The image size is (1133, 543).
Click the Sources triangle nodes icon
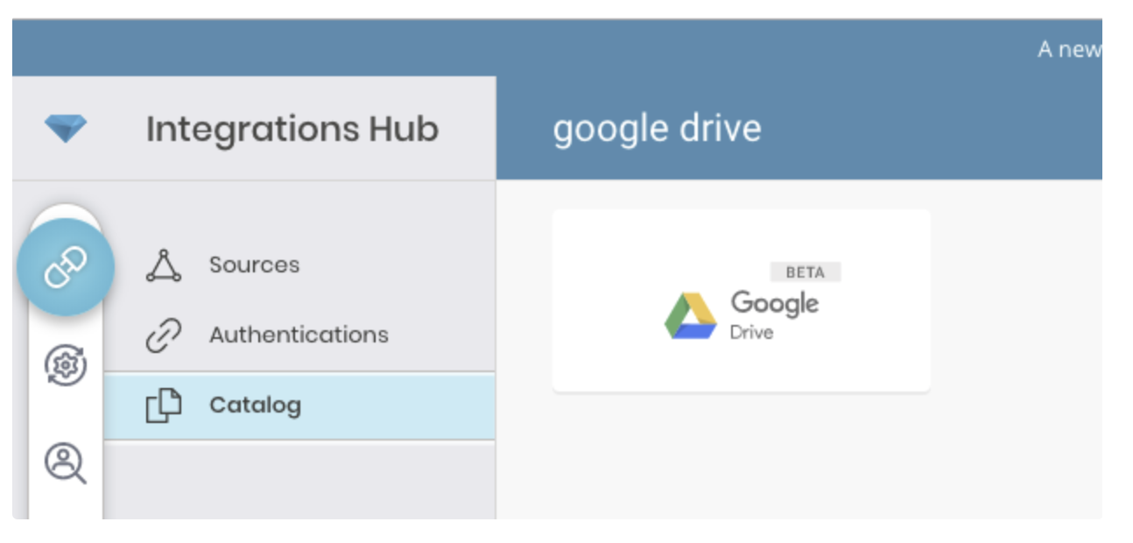[x=164, y=265]
